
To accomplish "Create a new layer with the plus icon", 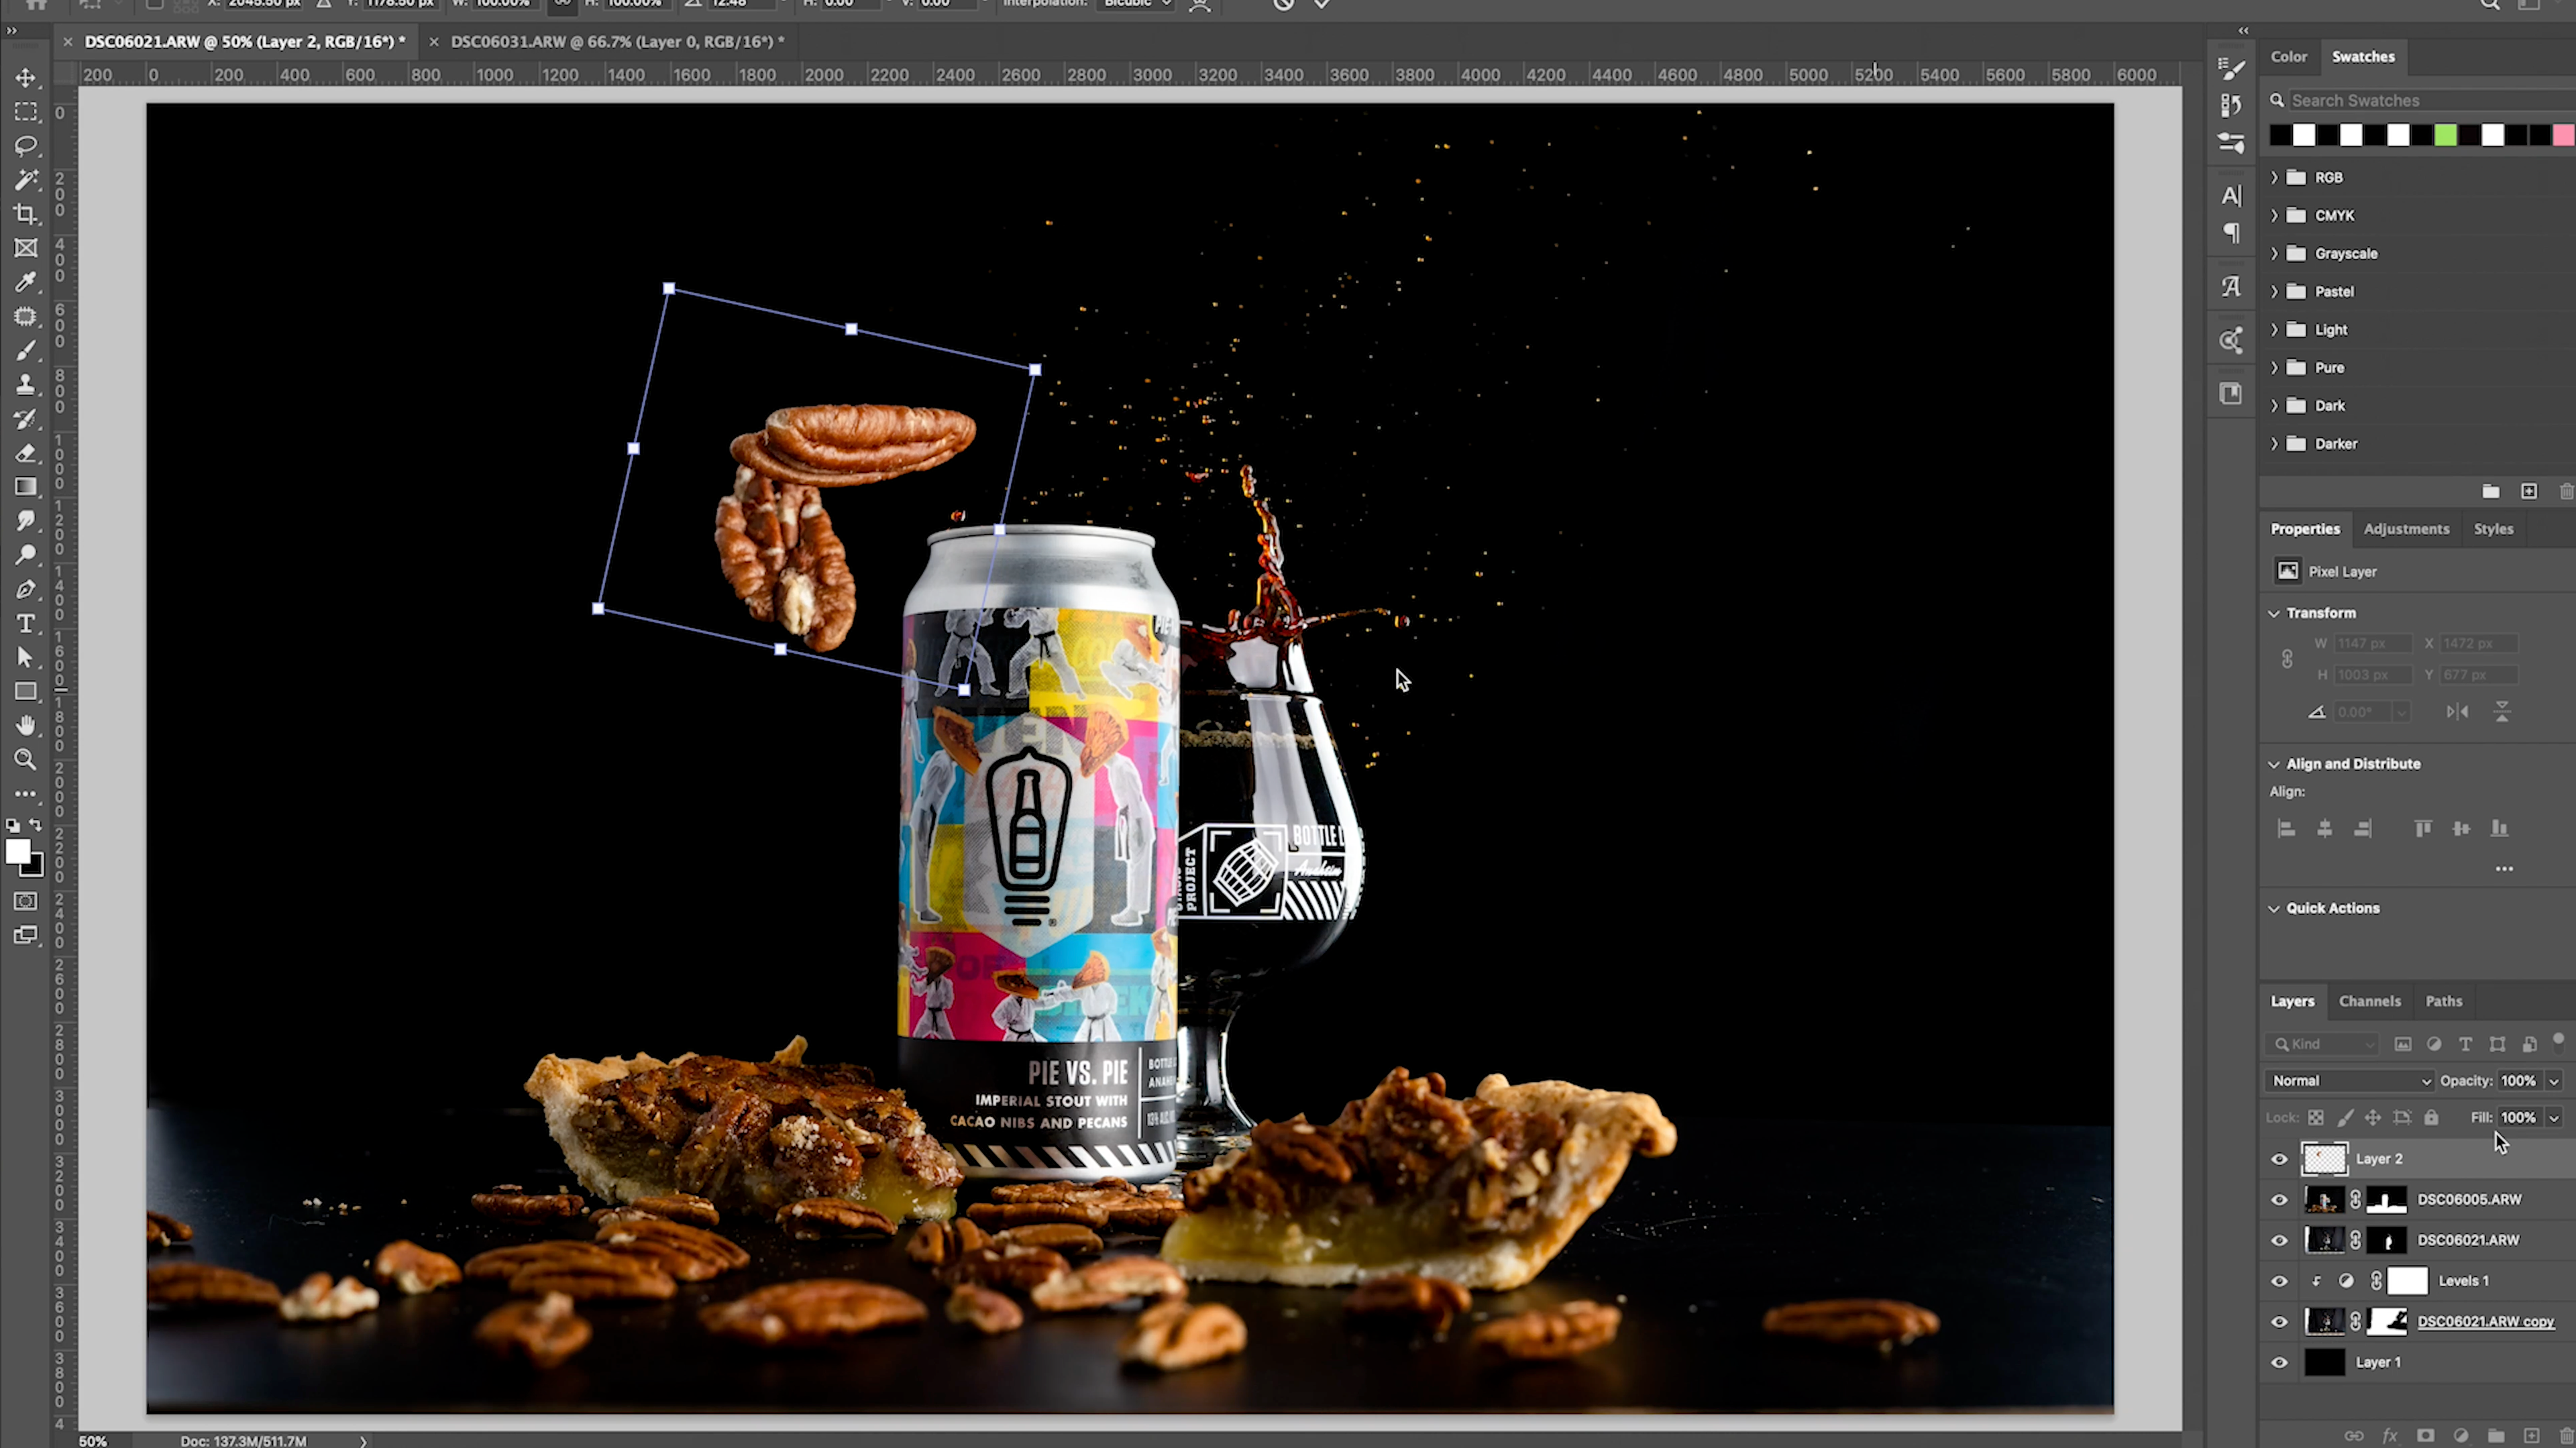I will click(2532, 1436).
